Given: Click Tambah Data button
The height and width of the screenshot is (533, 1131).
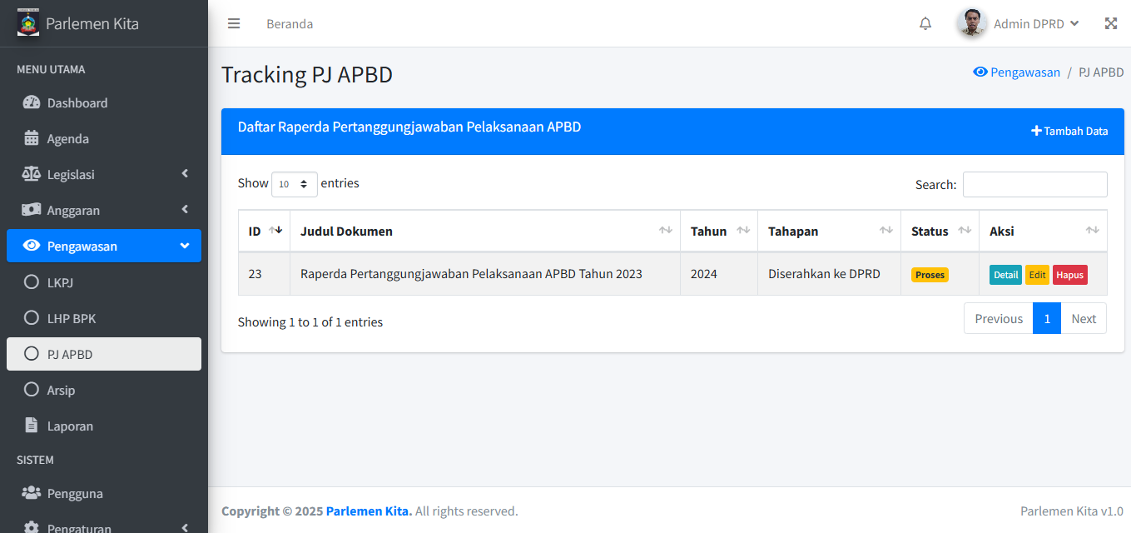Looking at the screenshot, I should [1069, 131].
